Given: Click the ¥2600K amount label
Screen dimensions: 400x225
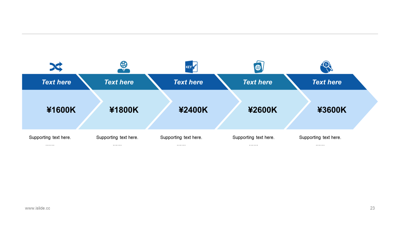Looking at the screenshot, I should (262, 110).
